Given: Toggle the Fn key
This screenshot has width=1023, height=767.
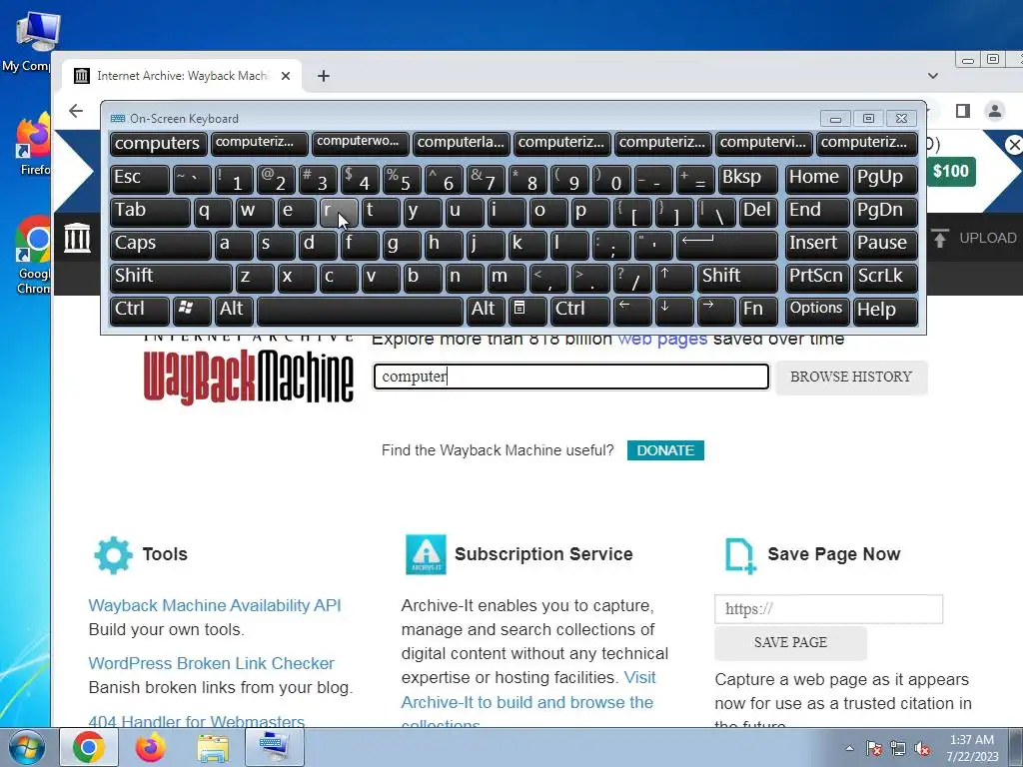Looking at the screenshot, I should click(x=758, y=310).
